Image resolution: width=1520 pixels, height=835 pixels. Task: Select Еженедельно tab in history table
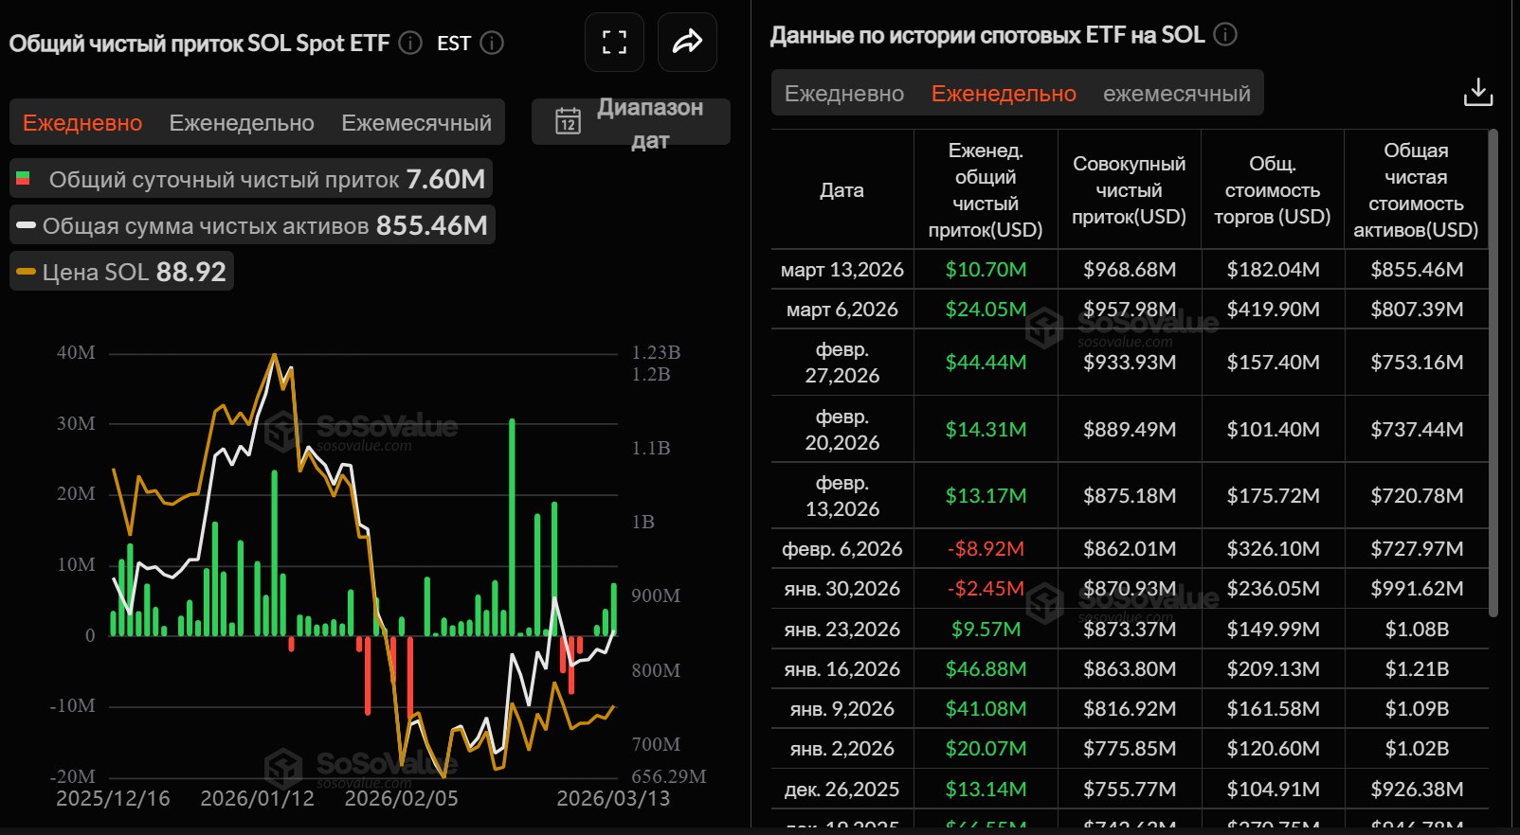(1004, 94)
